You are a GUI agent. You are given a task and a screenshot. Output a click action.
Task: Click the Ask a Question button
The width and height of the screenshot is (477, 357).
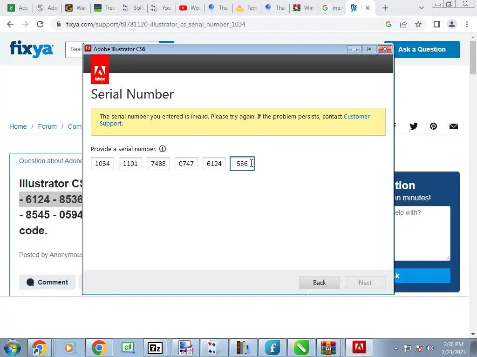[422, 49]
